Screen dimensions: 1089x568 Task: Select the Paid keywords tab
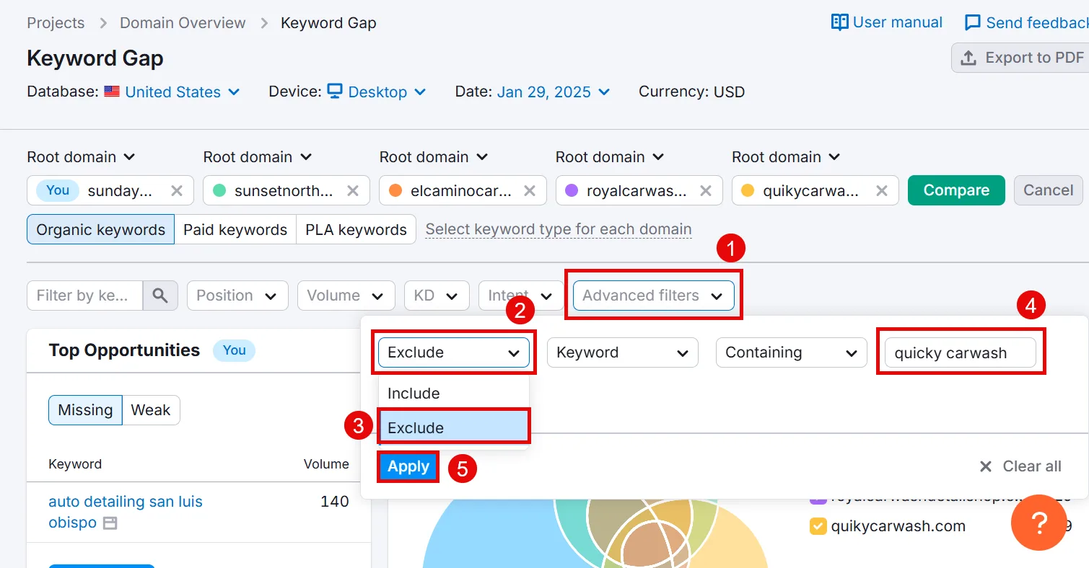235,230
